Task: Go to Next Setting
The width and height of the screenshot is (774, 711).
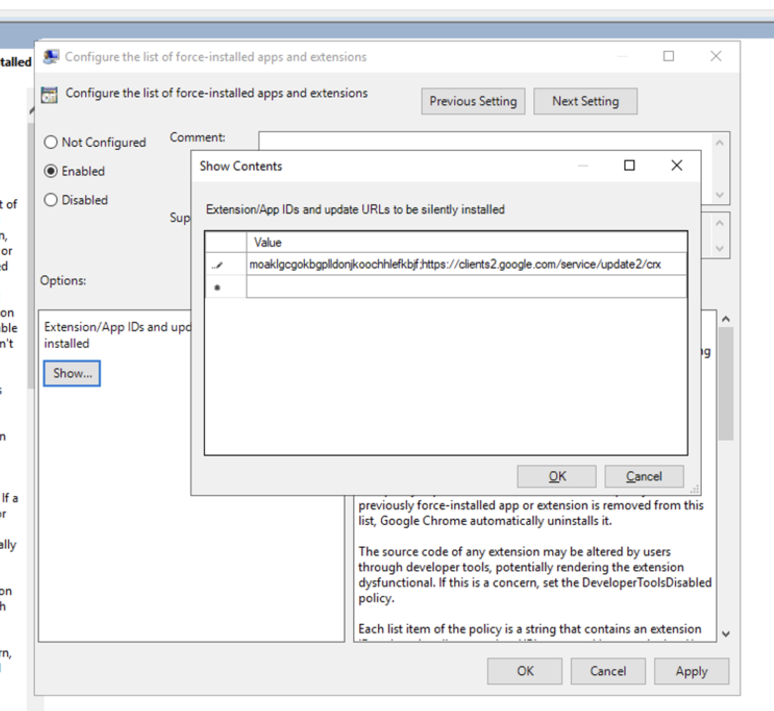Action: (x=585, y=101)
